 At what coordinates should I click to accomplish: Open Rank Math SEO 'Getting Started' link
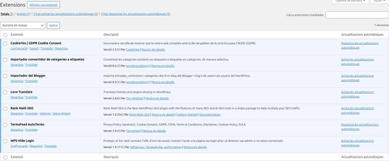(x=187, y=115)
